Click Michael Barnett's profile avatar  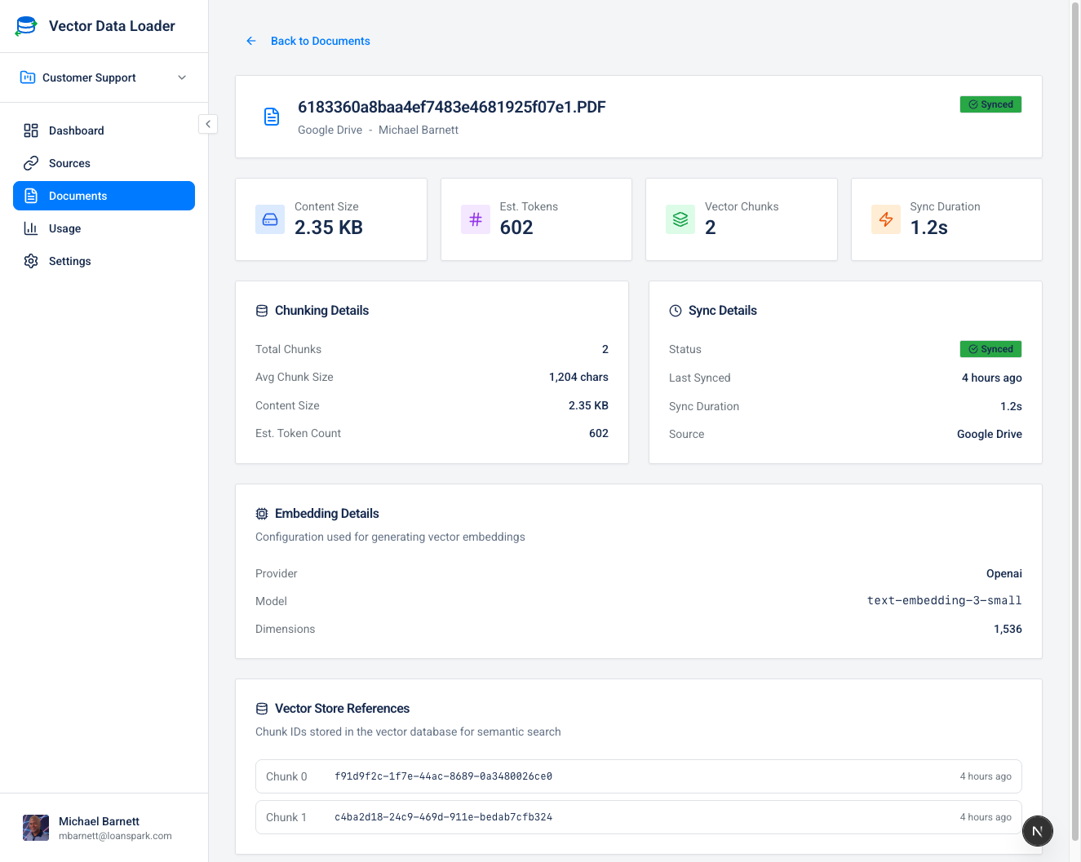click(x=36, y=828)
